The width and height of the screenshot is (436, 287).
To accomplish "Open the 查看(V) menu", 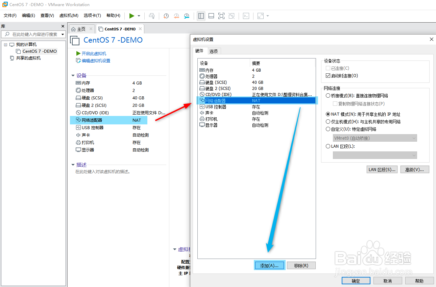I will [47, 16].
